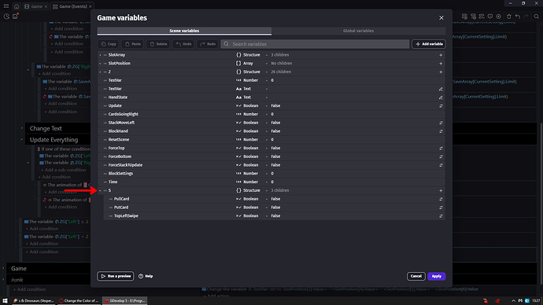Toggle the TopLeftSwipe boolean value
543x305 pixels.
[441, 216]
